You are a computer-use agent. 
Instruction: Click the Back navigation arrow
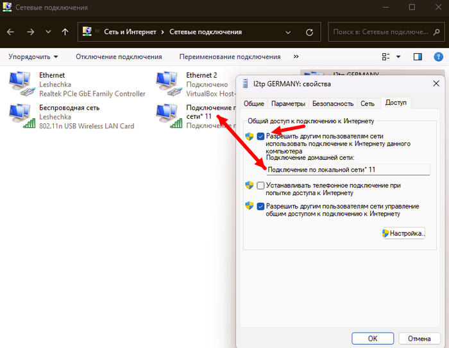point(12,31)
